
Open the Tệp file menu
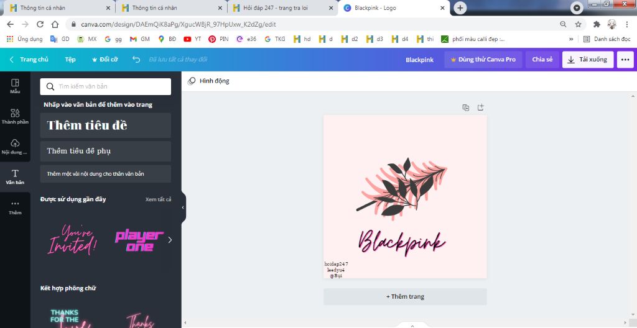[x=70, y=60]
